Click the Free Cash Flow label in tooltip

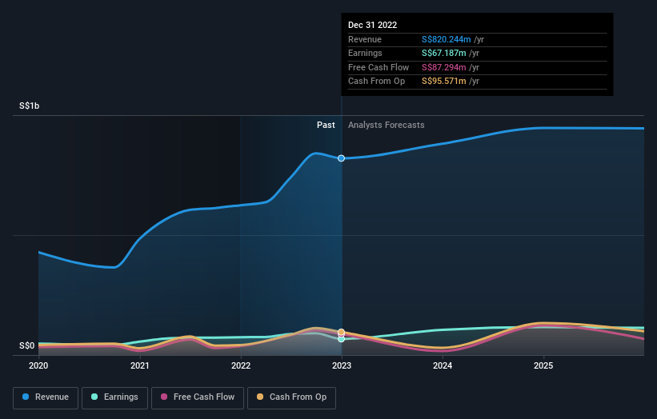pos(379,67)
